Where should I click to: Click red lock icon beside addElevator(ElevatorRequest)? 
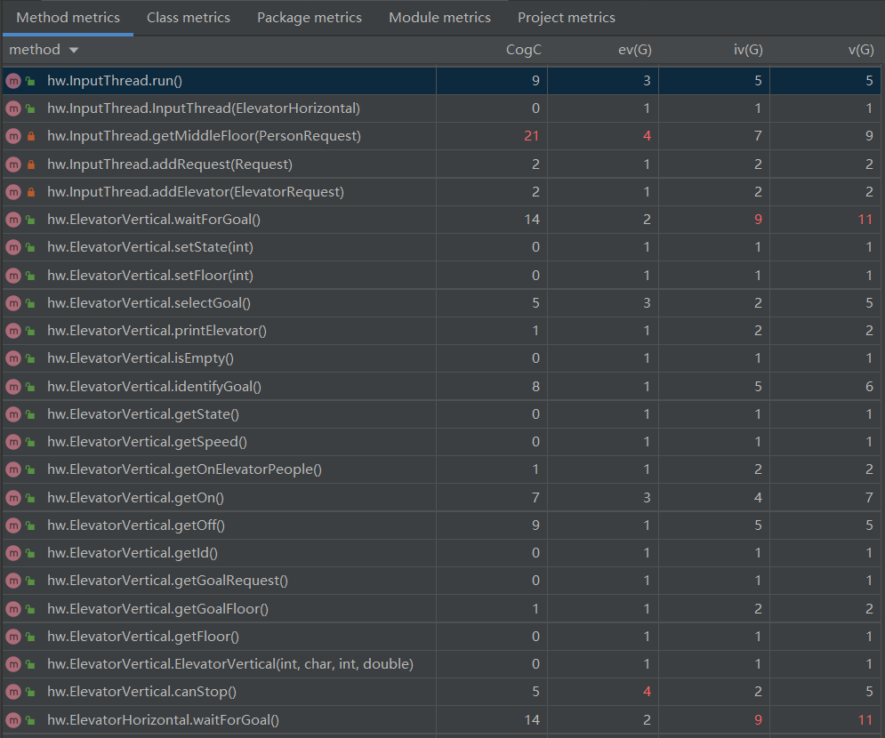click(30, 192)
